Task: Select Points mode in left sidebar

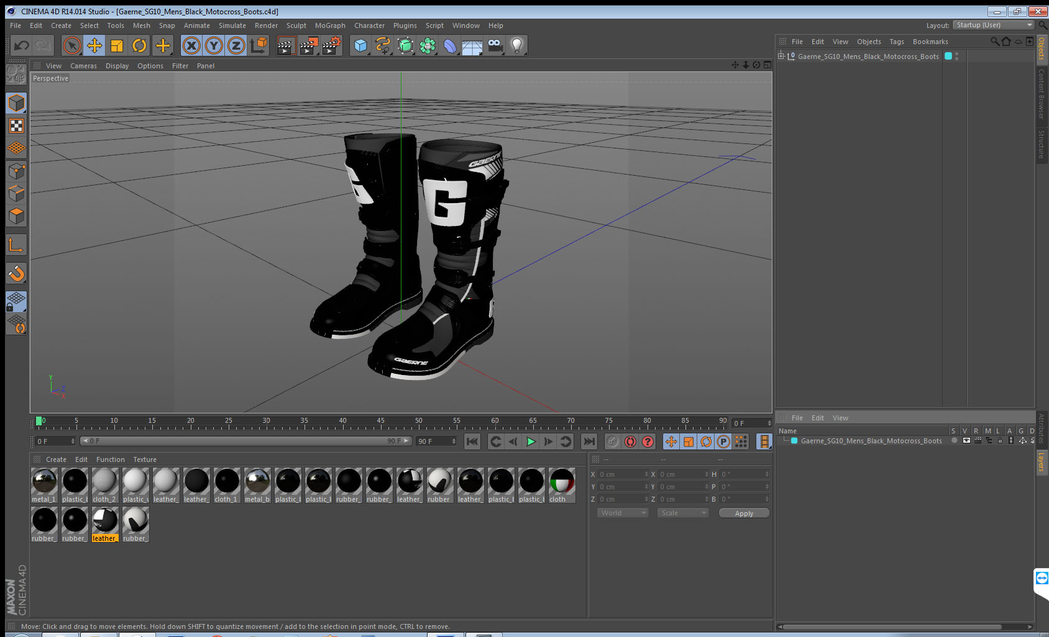Action: (x=17, y=171)
